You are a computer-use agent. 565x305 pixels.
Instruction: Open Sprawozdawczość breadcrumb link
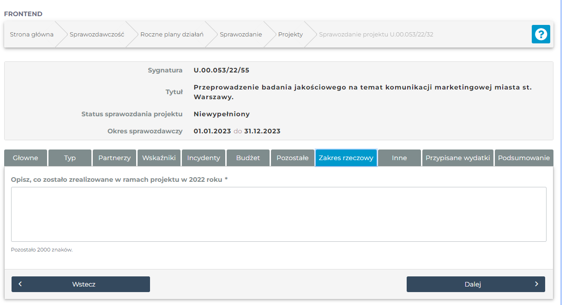click(97, 34)
